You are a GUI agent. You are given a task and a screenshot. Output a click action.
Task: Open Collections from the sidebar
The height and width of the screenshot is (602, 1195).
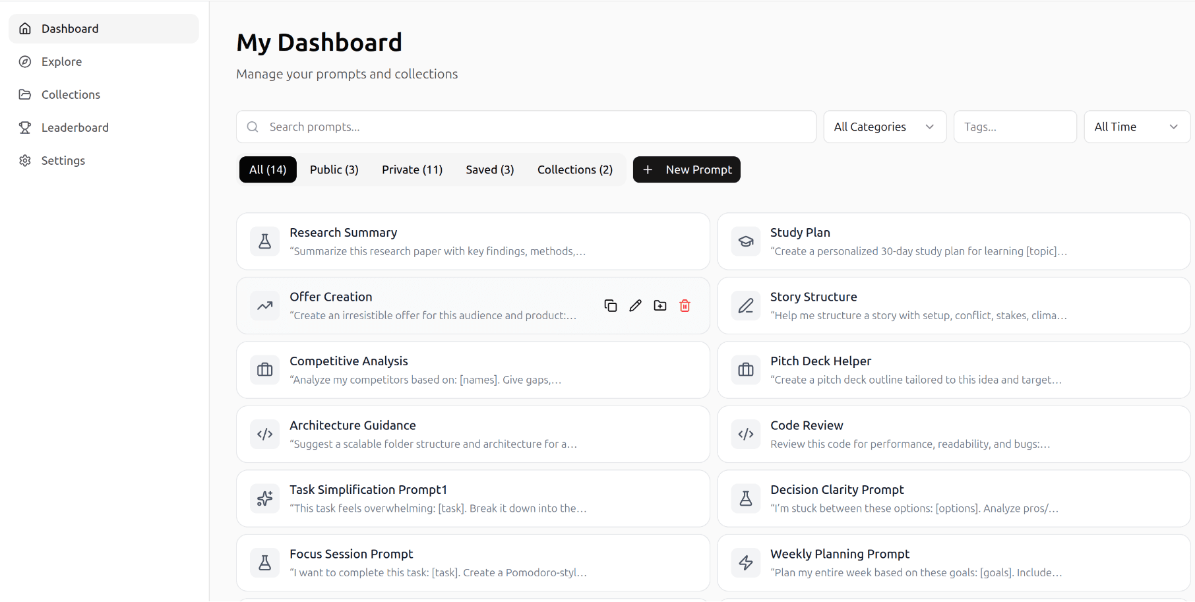click(x=70, y=94)
